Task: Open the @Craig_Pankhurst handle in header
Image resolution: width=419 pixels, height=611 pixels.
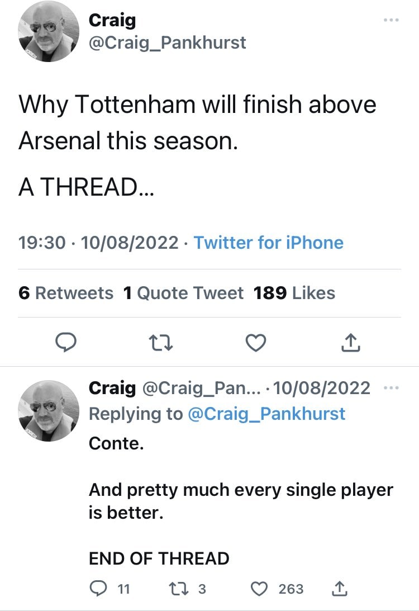Action: click(168, 42)
